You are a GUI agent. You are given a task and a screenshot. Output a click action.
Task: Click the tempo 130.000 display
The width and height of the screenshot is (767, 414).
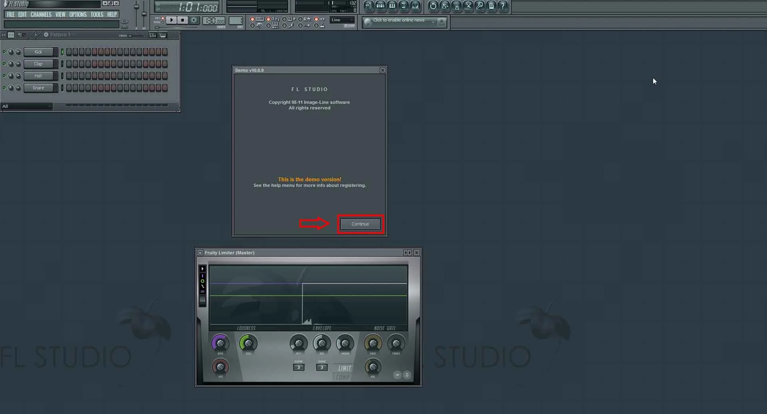tap(214, 20)
